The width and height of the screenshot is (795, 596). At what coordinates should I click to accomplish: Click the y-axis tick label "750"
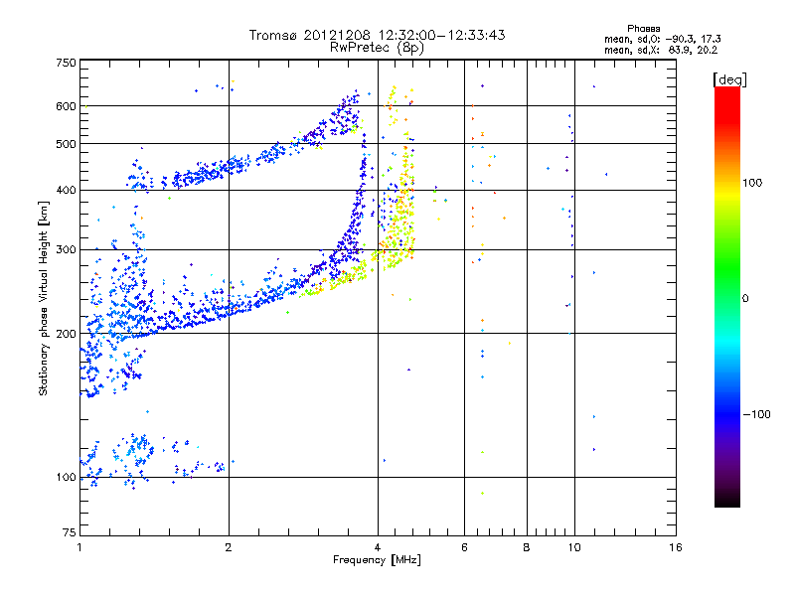tap(66, 63)
